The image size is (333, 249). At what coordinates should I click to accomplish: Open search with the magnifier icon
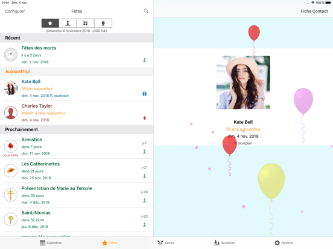point(146,11)
